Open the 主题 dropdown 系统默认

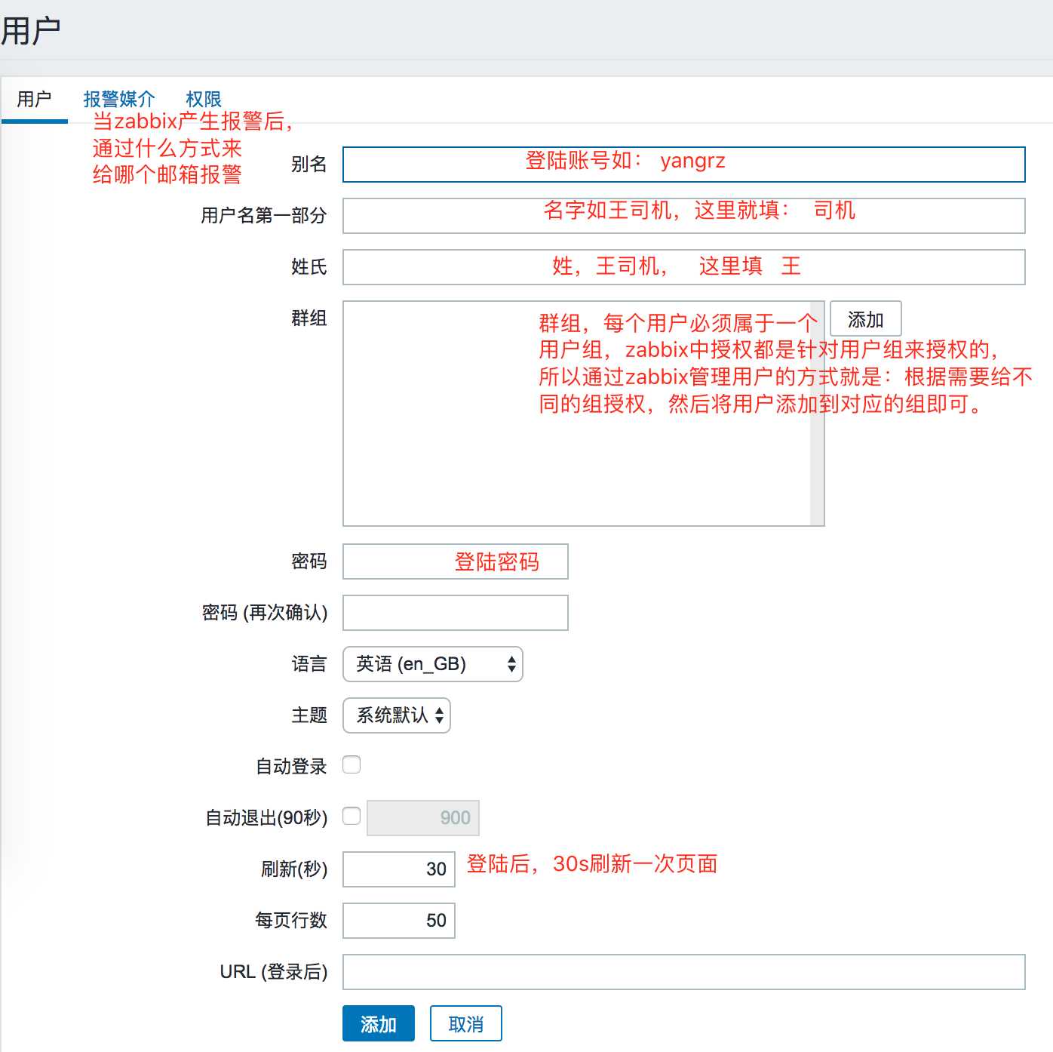pyautogui.click(x=397, y=715)
